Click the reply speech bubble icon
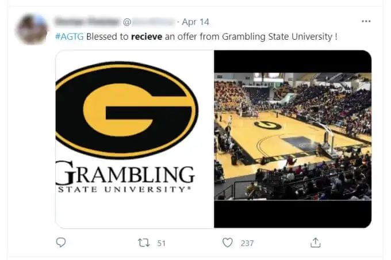The image size is (391, 260). [x=61, y=242]
